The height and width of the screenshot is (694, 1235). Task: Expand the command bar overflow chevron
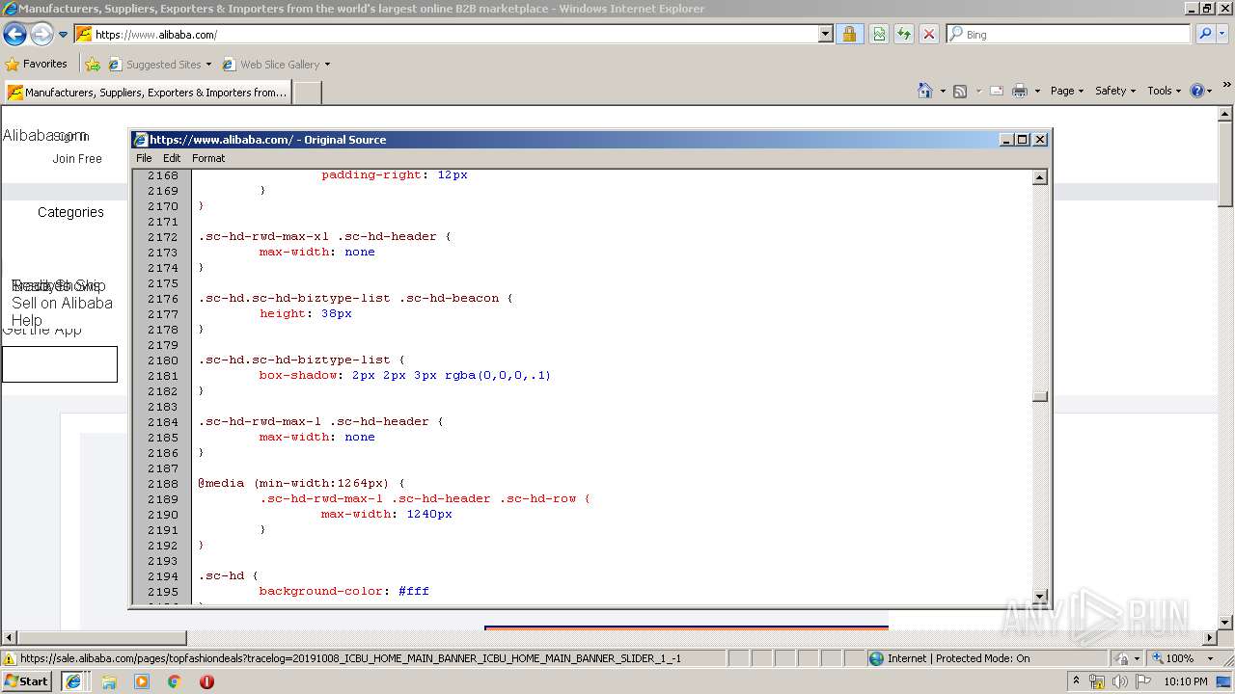(x=1227, y=87)
